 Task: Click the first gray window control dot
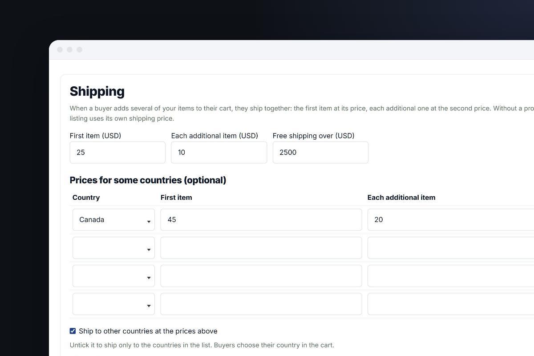[60, 49]
